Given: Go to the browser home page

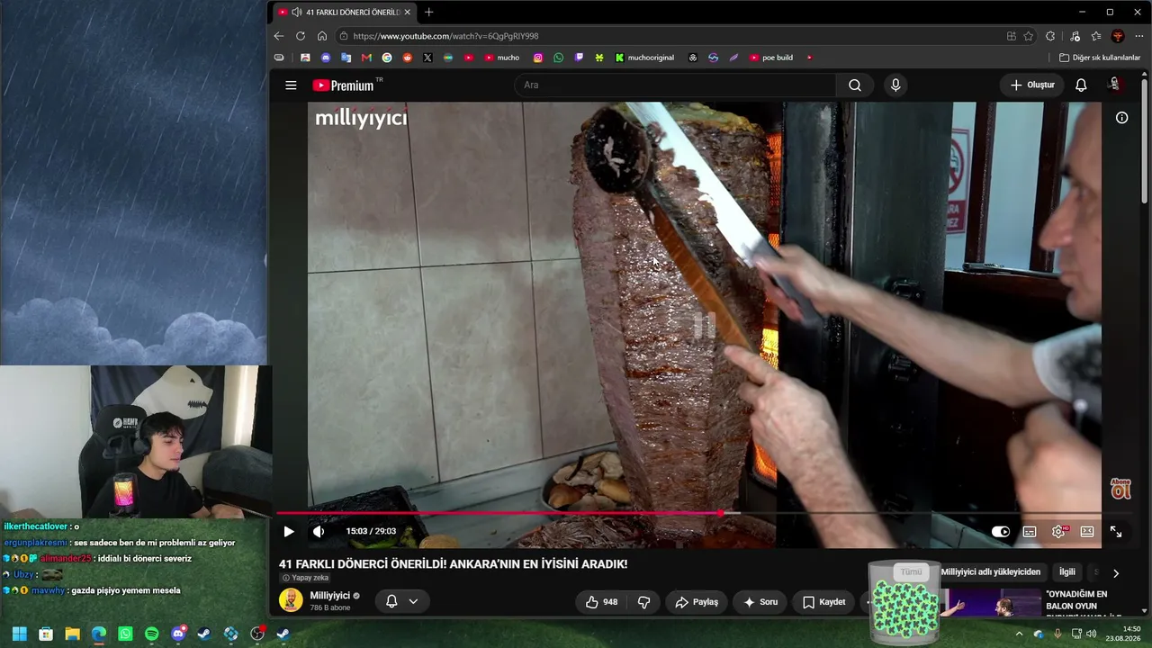Looking at the screenshot, I should pos(322,36).
